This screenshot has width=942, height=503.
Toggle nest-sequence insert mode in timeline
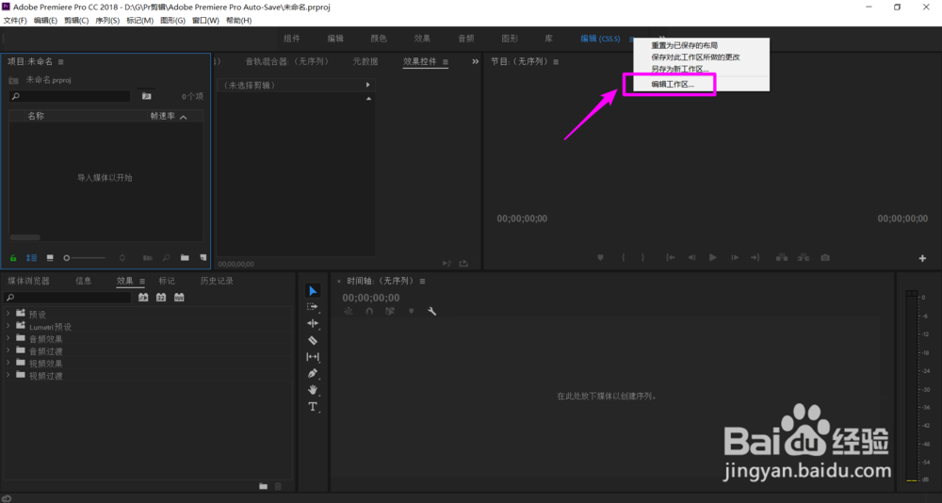(x=349, y=311)
